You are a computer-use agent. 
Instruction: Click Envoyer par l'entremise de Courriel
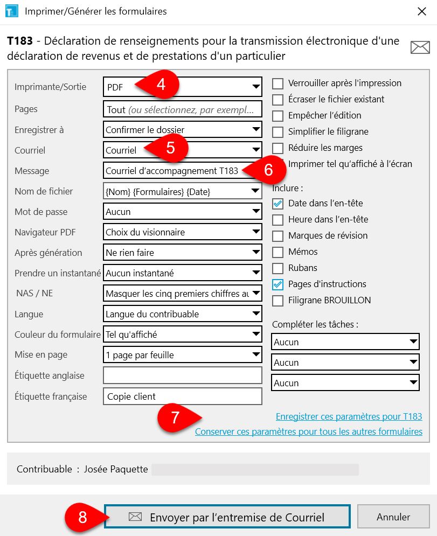[x=227, y=517]
